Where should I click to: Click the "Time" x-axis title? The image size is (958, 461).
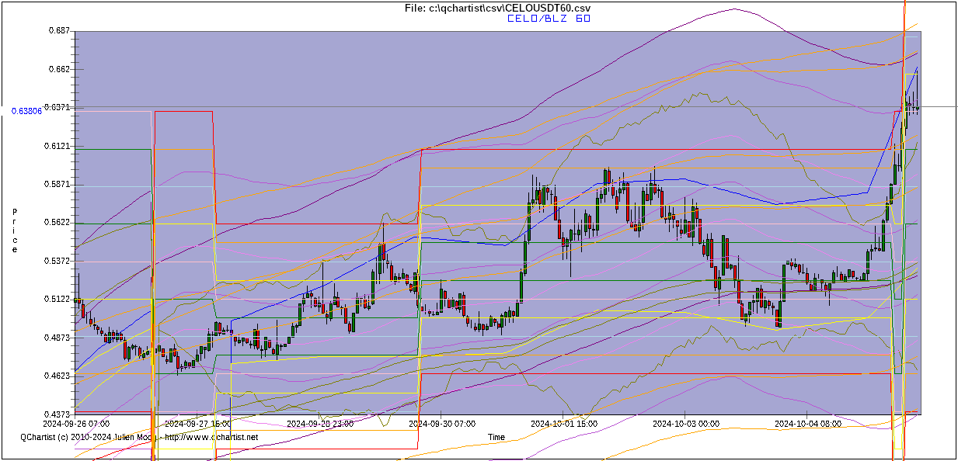[496, 437]
